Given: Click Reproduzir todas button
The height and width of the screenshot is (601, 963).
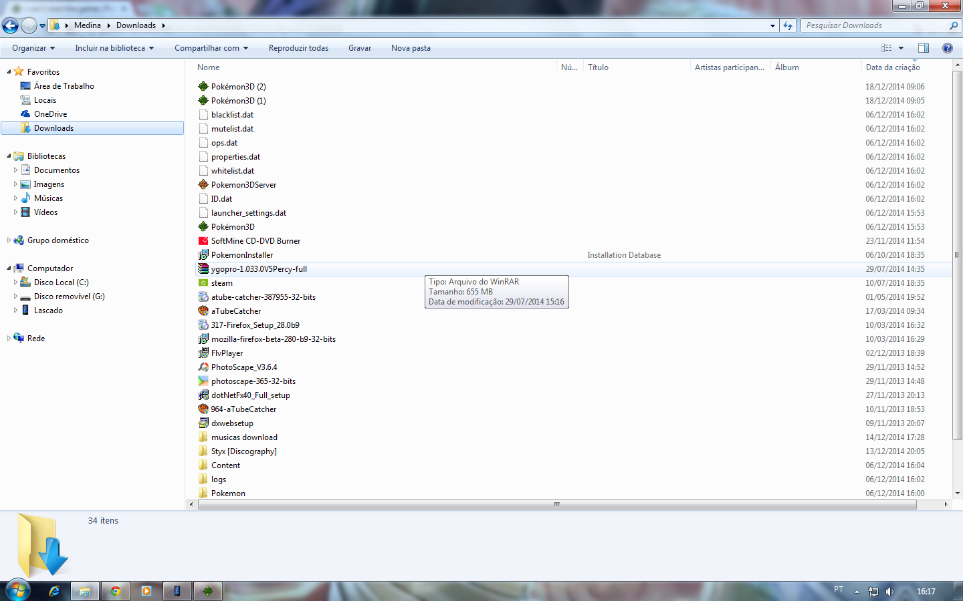Looking at the screenshot, I should tap(298, 48).
